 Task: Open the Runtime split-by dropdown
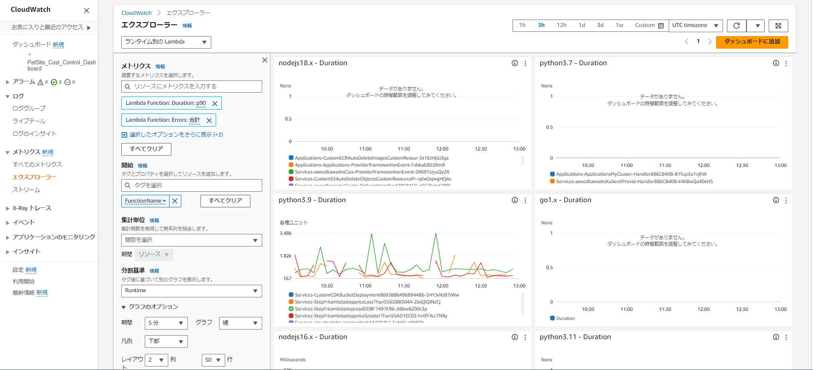click(191, 291)
